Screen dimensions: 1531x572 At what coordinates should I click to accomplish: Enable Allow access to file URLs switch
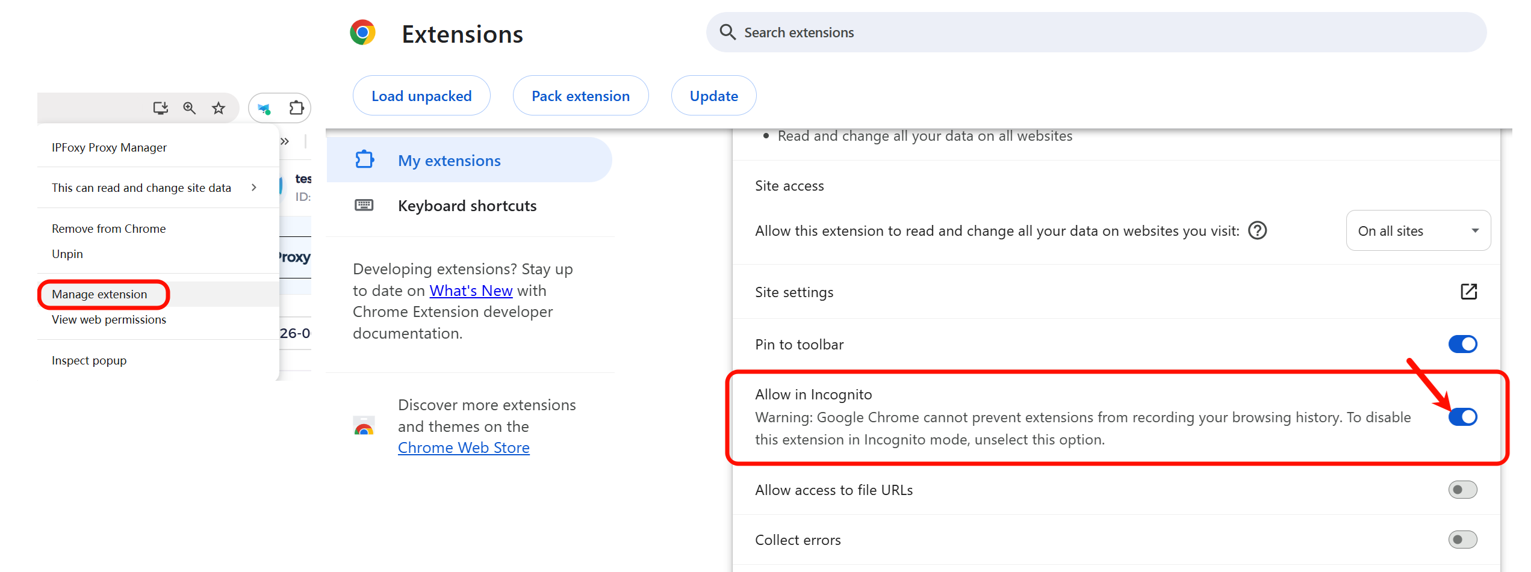point(1462,490)
